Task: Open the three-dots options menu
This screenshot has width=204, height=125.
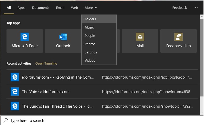Action: pos(195,8)
